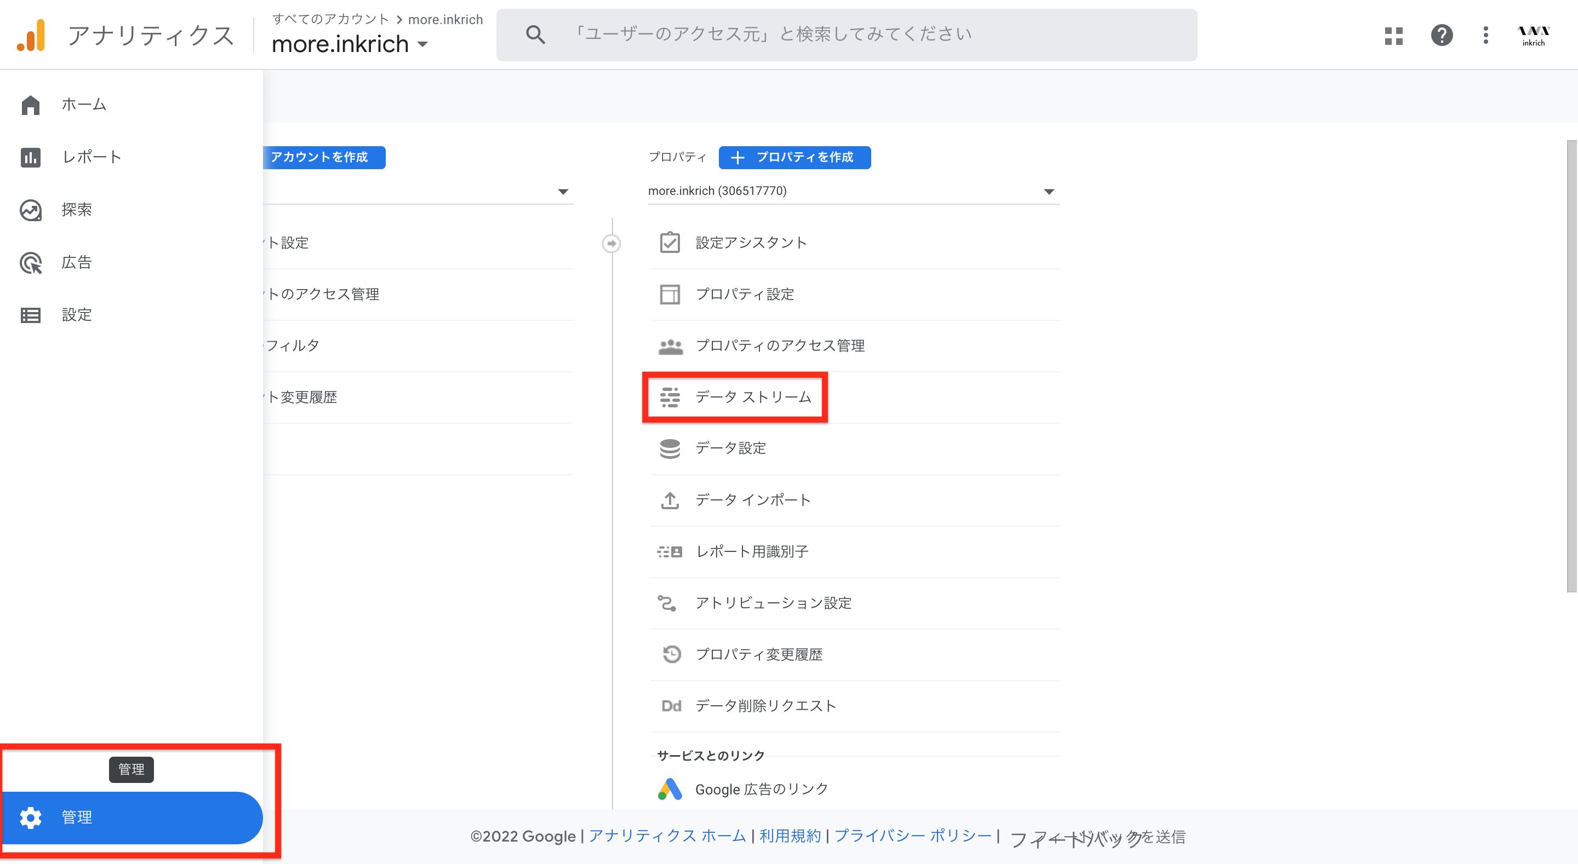Screen dimensions: 1578x864
Task: Select 設定 in the sidebar
Action: coord(77,315)
